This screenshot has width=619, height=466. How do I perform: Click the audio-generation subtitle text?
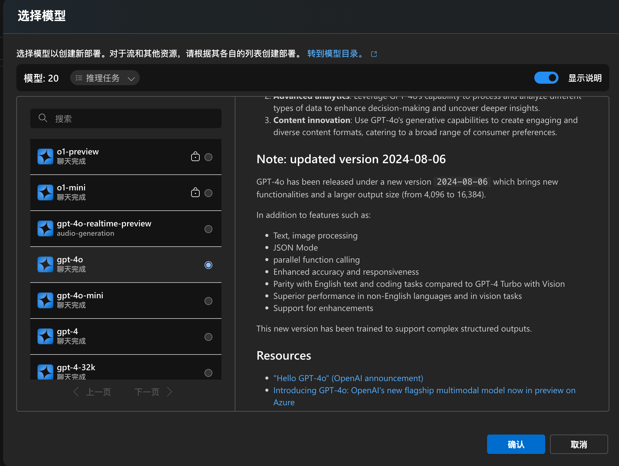point(86,233)
